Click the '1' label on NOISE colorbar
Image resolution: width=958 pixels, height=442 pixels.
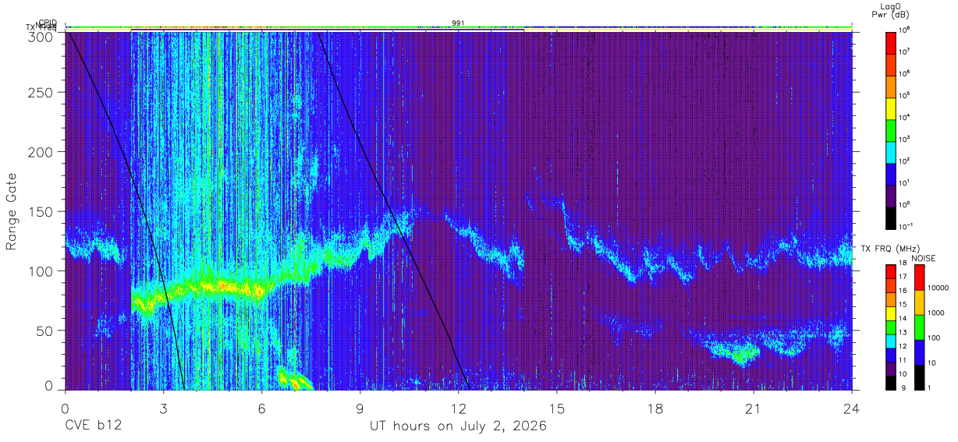(929, 387)
